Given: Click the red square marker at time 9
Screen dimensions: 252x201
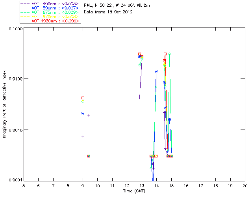Looking at the screenshot, I should pos(83,98).
